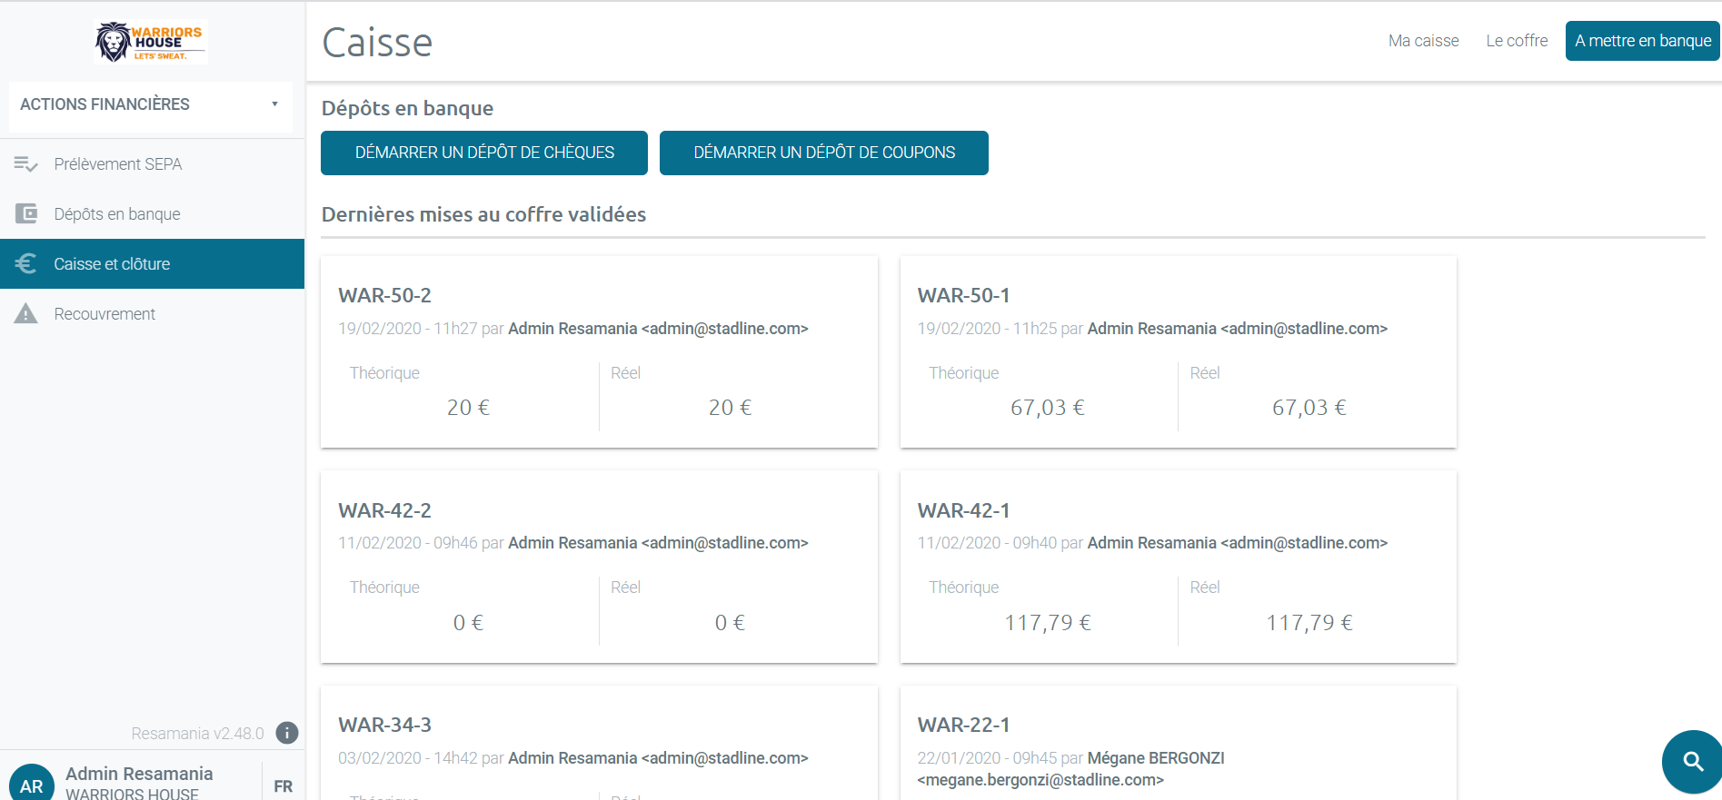The width and height of the screenshot is (1722, 800).
Task: Start a cheque deposit with DÉMARRER UN DÉPÔT DE CHÈQUES
Action: point(484,153)
